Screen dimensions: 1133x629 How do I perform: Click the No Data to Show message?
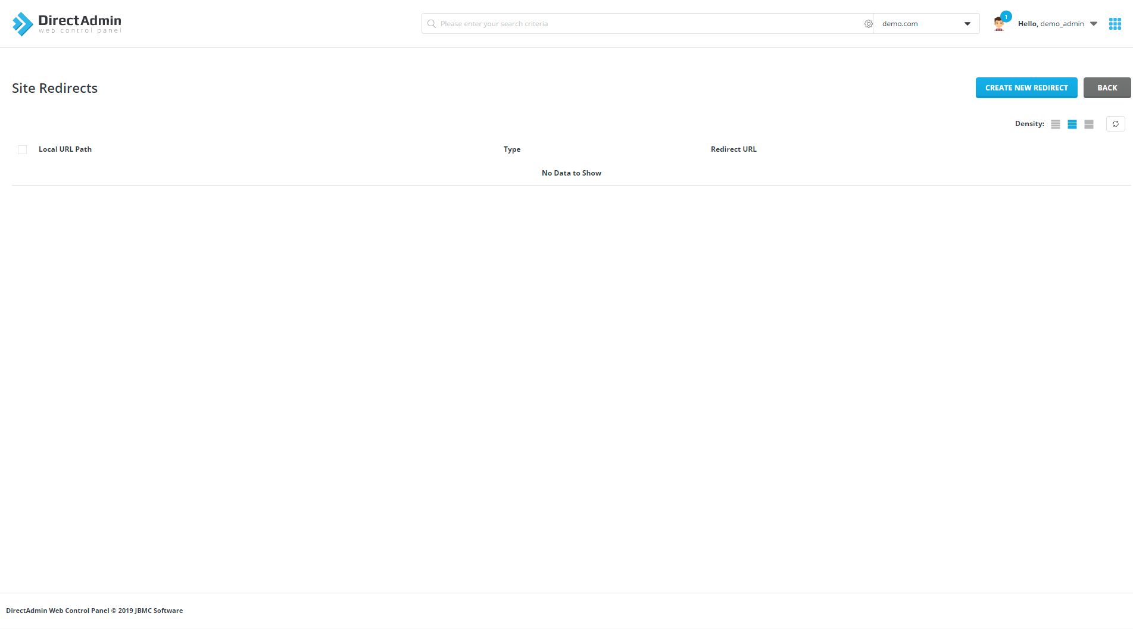572,173
